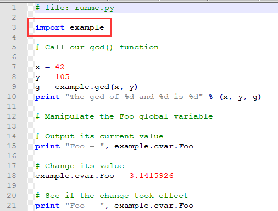Click line number 18 in the gutter
The width and height of the screenshot is (278, 211).
[x=12, y=176]
